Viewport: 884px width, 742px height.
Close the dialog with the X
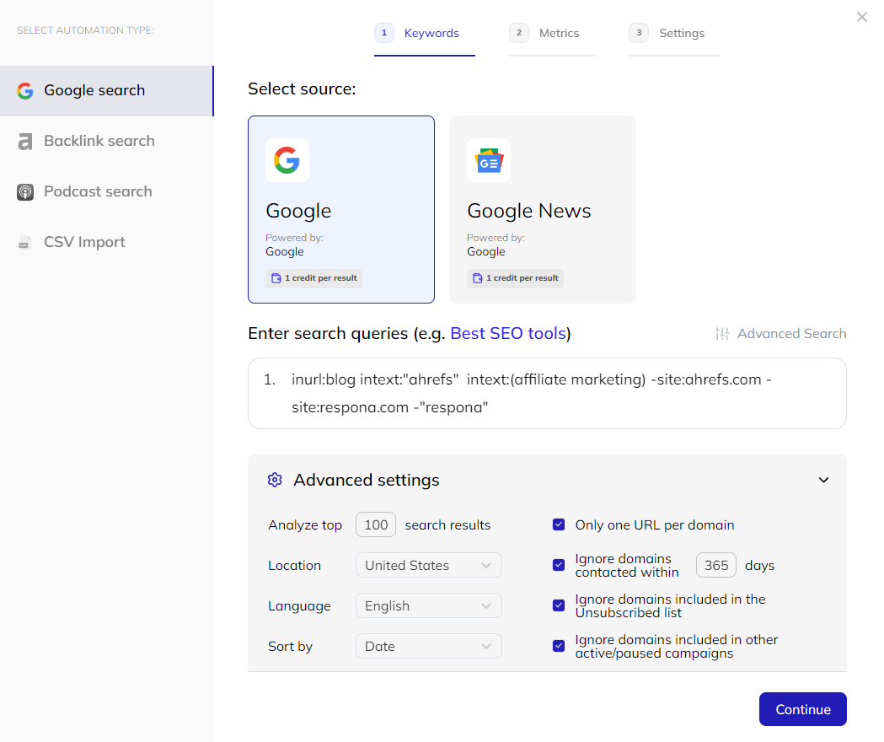(861, 17)
